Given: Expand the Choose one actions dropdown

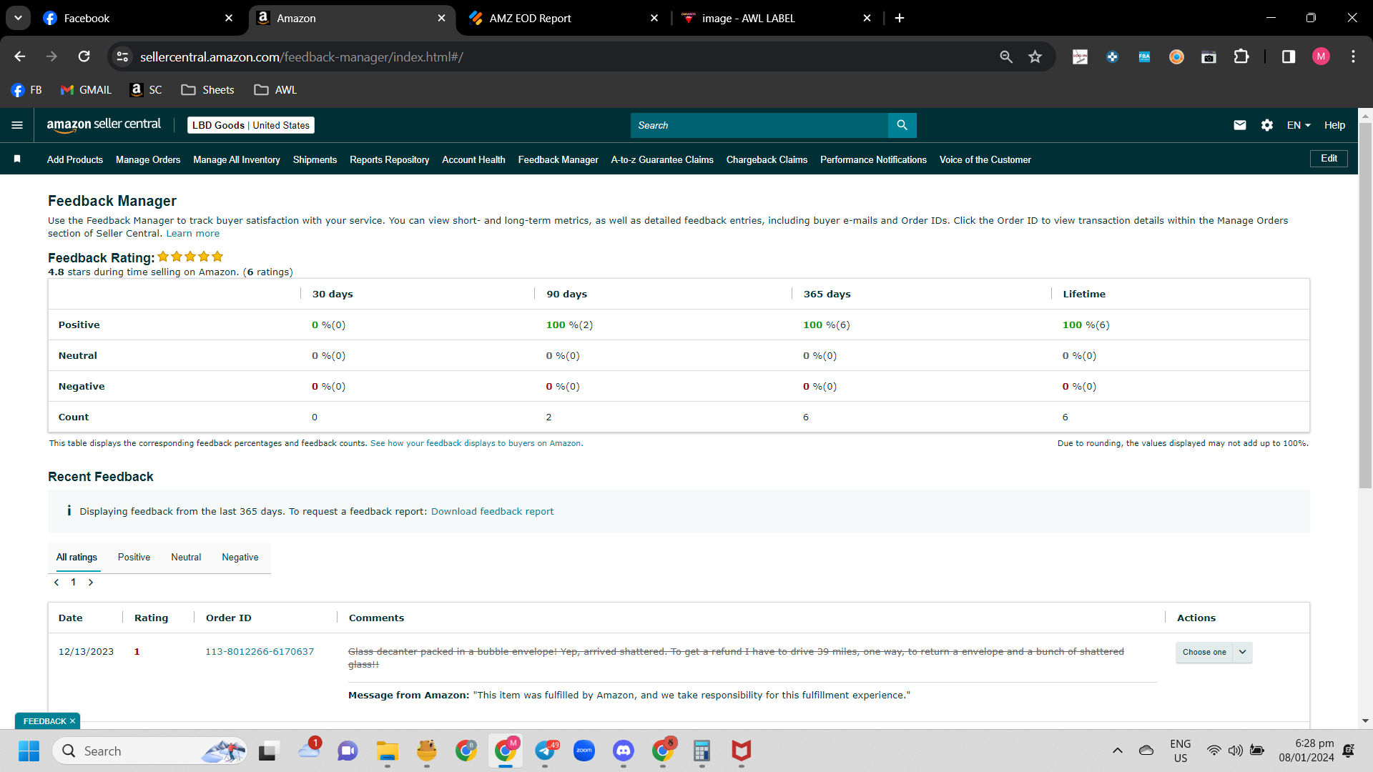Looking at the screenshot, I should point(1214,652).
